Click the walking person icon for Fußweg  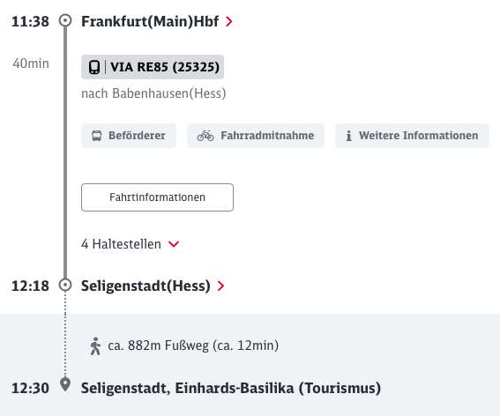click(95, 345)
